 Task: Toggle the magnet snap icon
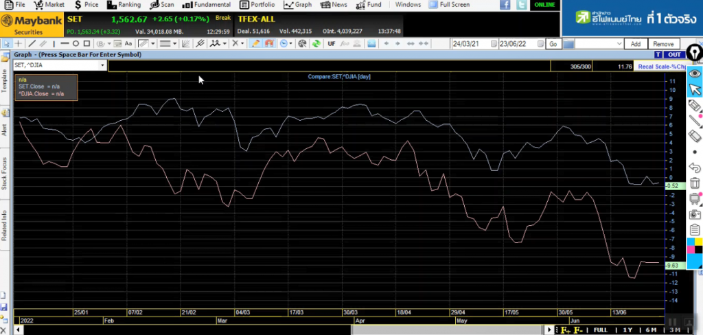pyautogui.click(x=269, y=43)
